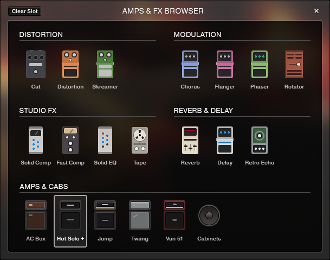This screenshot has width=330, height=260.
Task: Select the Tape studio effect
Action: [140, 141]
